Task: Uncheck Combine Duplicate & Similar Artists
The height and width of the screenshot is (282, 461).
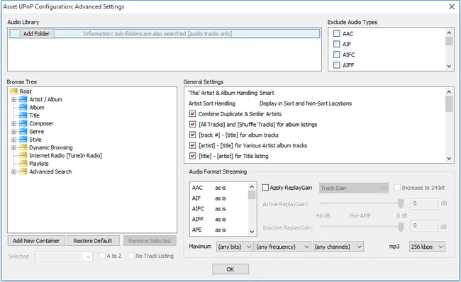Action: pyautogui.click(x=193, y=114)
